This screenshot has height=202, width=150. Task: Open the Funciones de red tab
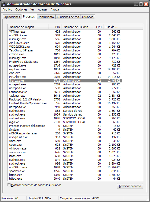(x=68, y=17)
